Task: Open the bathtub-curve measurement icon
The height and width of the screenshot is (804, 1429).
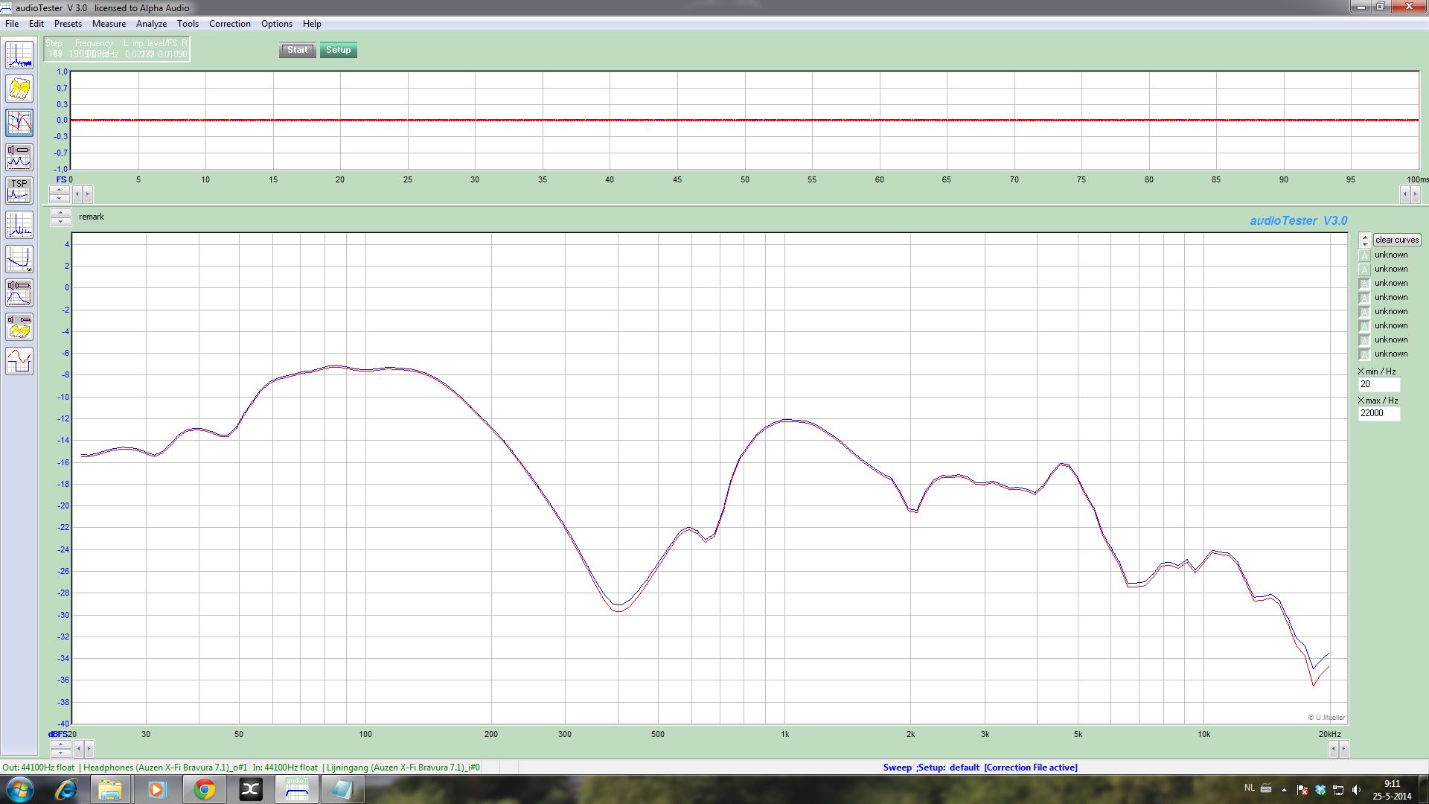Action: (19, 259)
